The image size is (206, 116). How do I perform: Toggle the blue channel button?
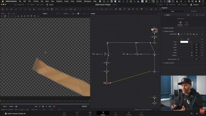pyautogui.click(x=185, y=39)
